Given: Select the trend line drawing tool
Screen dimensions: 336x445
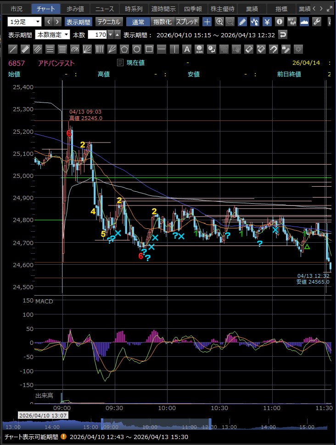Looking at the screenshot, I should (x=13, y=49).
